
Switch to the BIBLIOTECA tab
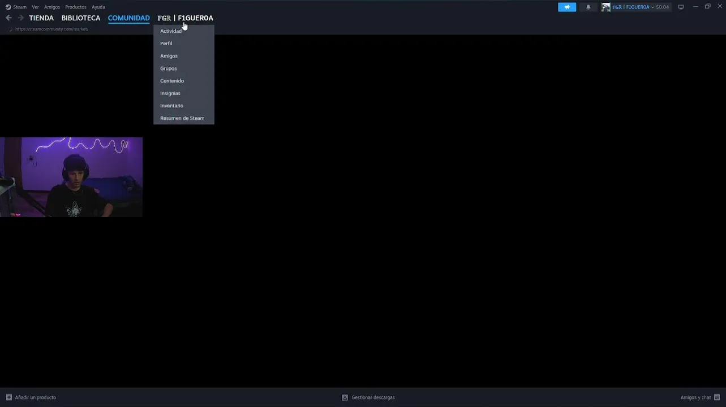tap(81, 18)
